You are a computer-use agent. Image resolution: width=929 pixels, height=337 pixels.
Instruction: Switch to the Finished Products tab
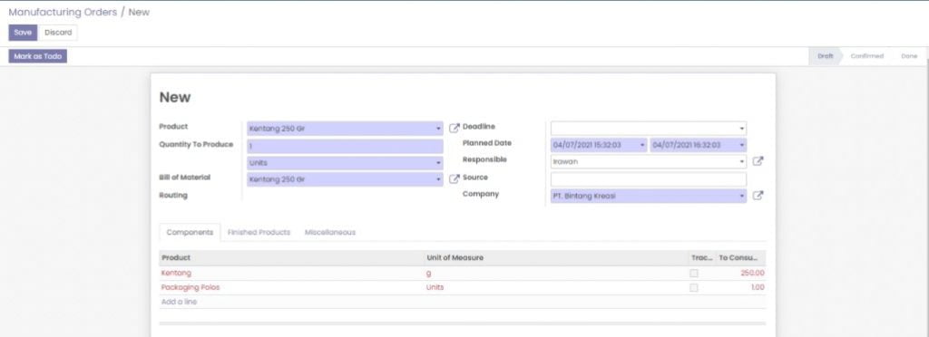(259, 232)
